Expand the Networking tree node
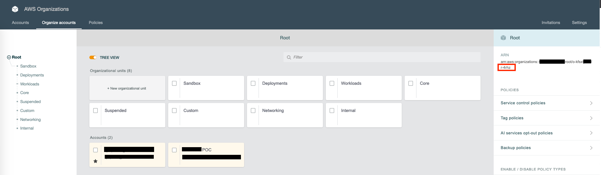Screen dimensions: 601x175 (x=17, y=120)
